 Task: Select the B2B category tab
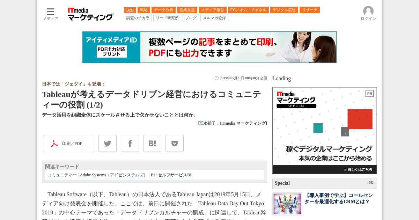coord(130,10)
